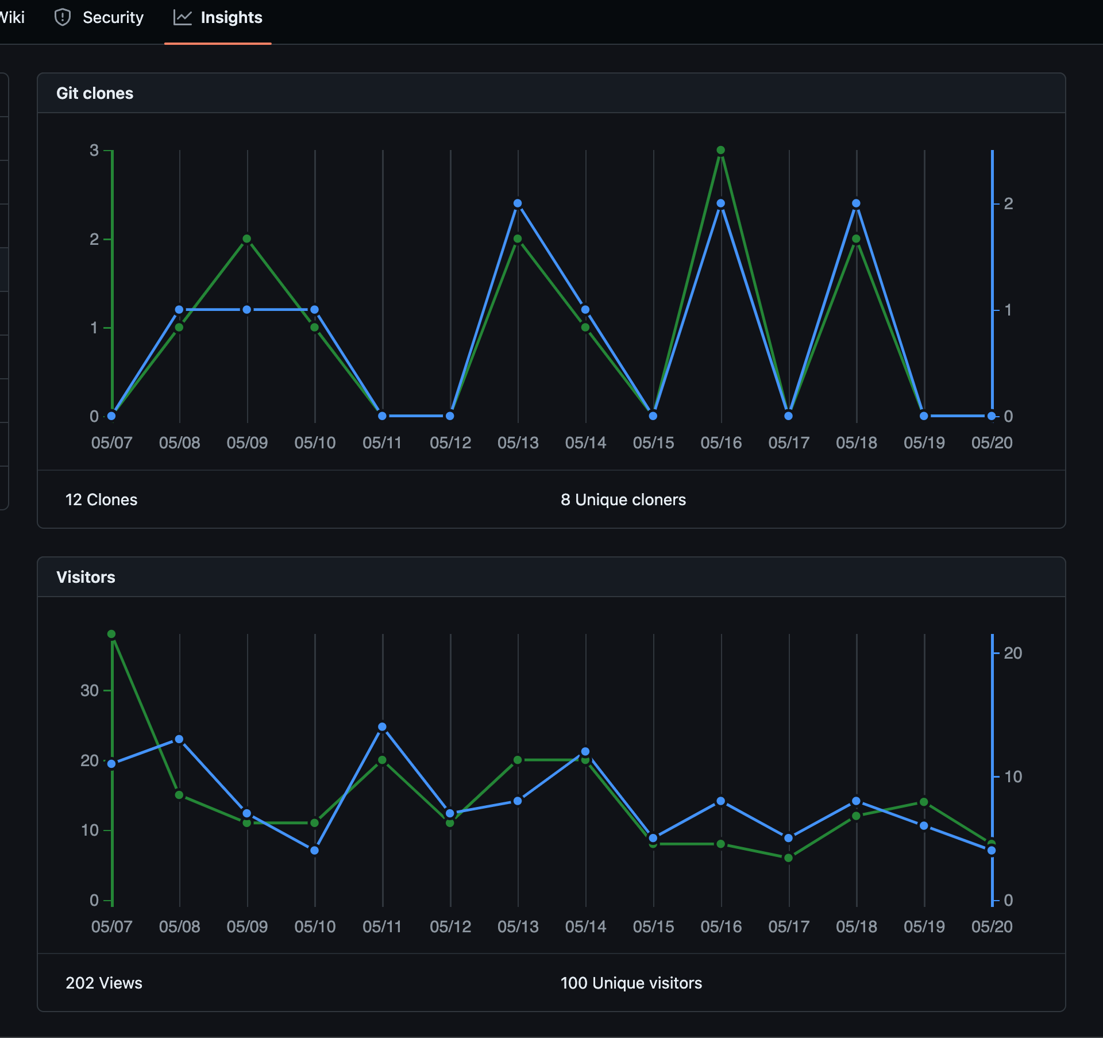
Task: Click the Security shield icon
Action: (62, 17)
